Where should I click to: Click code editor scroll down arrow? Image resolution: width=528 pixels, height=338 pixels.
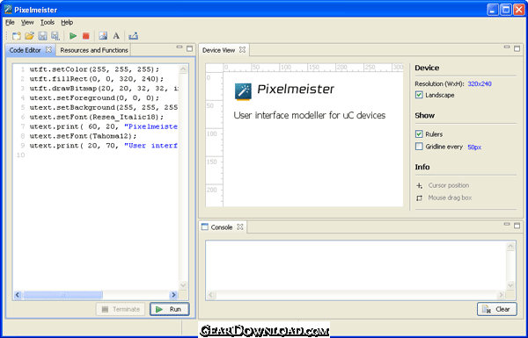(183, 285)
